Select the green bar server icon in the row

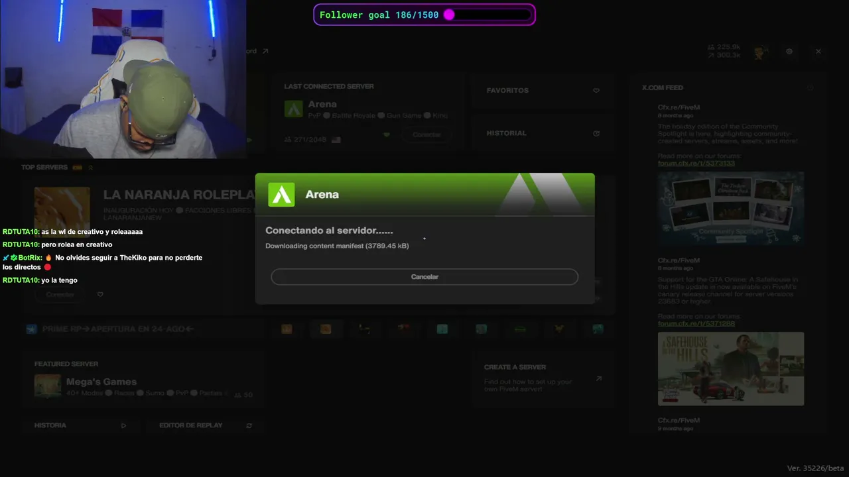click(x=521, y=329)
